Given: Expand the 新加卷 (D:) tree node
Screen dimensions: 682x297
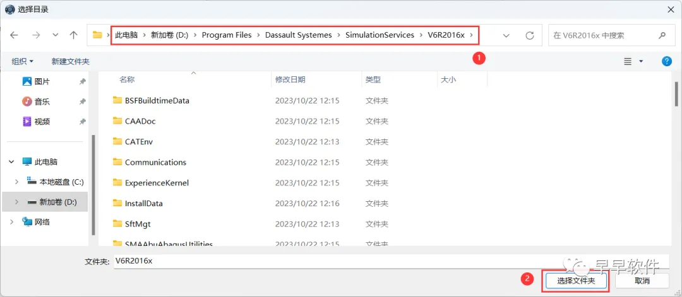Looking at the screenshot, I should pyautogui.click(x=16, y=202).
